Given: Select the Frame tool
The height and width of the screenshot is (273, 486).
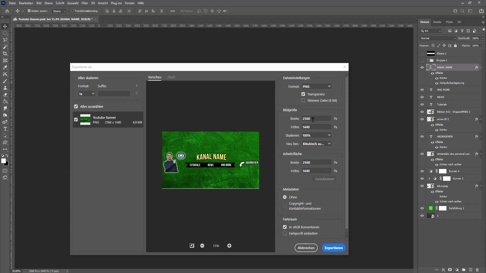Looking at the screenshot, I should (x=5, y=60).
